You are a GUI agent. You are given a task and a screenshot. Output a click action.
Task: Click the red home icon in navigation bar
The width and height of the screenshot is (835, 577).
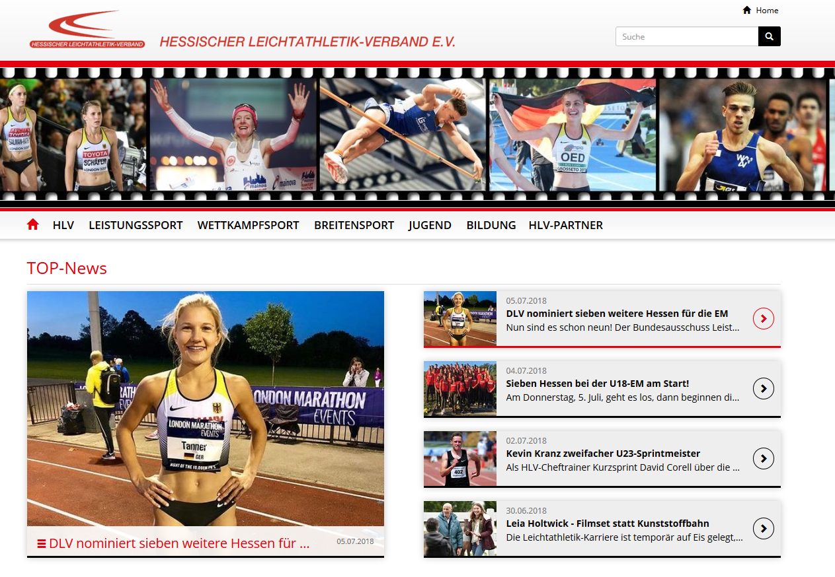pyautogui.click(x=33, y=225)
